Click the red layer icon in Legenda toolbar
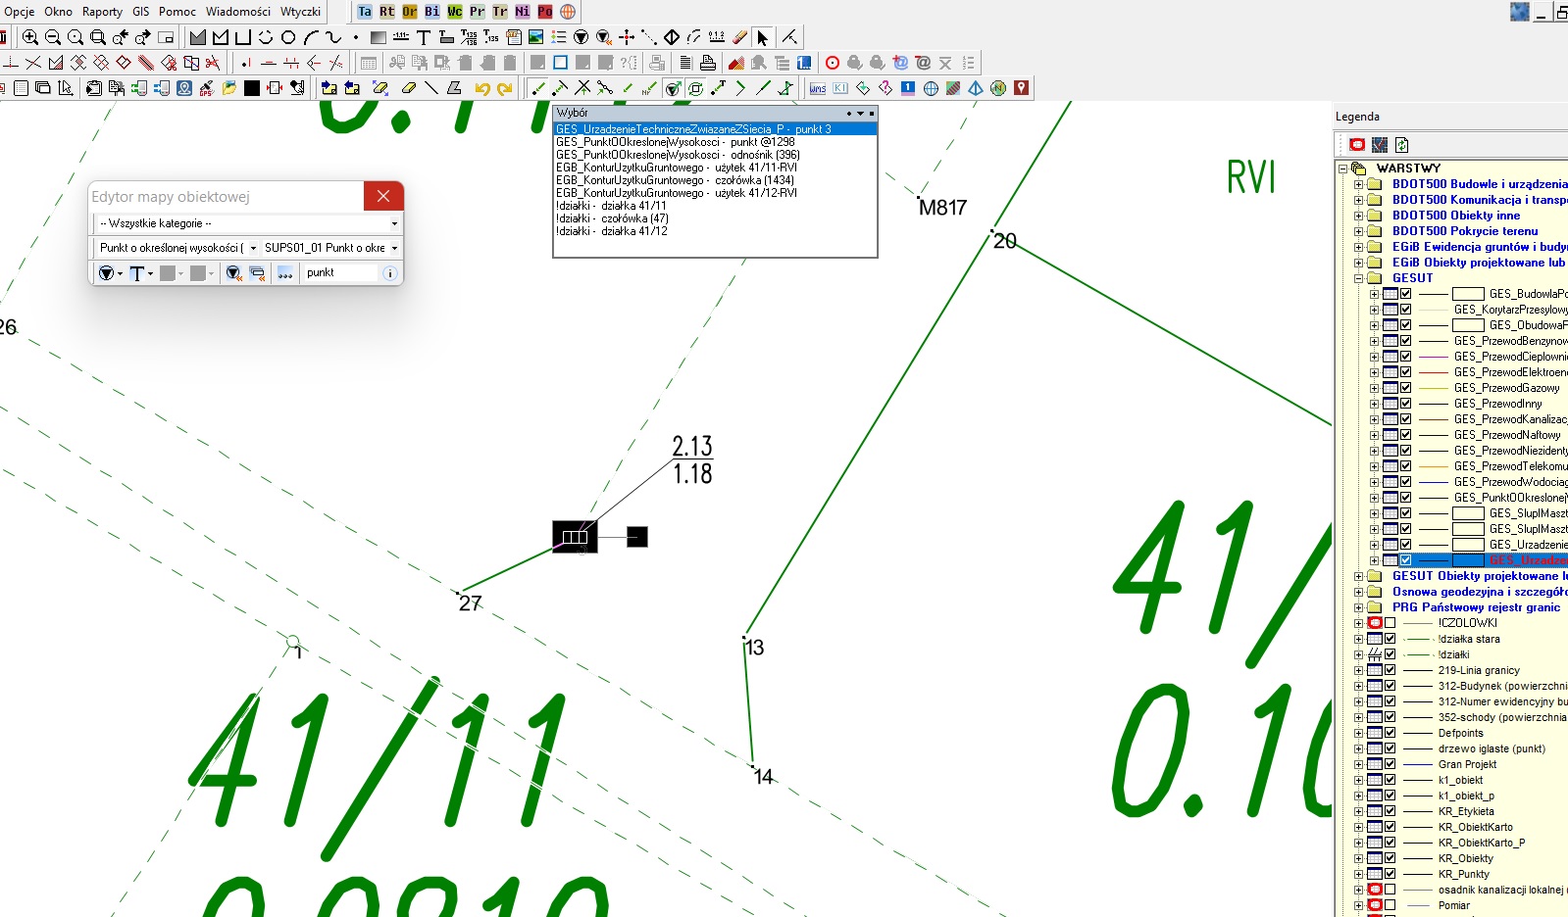The image size is (1568, 917). click(x=1357, y=145)
